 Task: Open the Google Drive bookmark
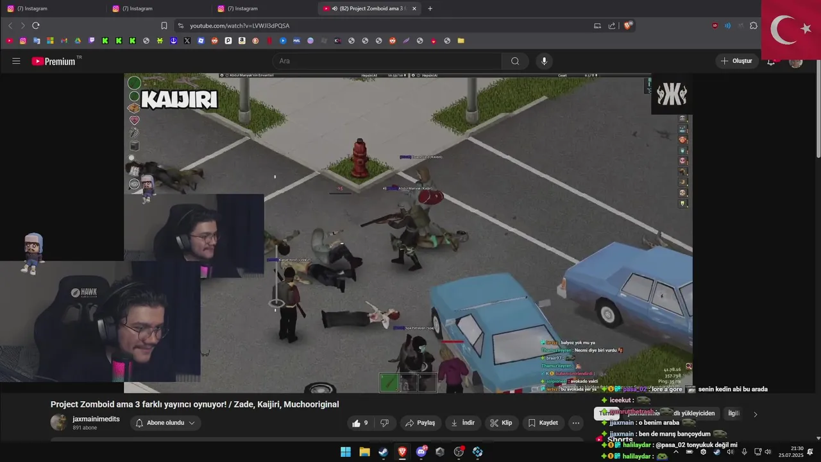[x=78, y=40]
